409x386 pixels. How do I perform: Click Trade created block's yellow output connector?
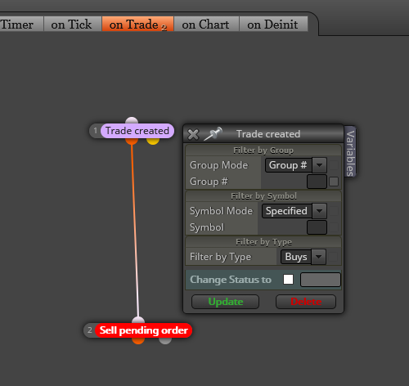coord(153,141)
